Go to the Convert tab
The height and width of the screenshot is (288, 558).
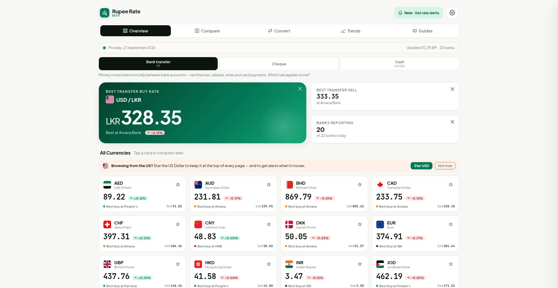tap(279, 31)
